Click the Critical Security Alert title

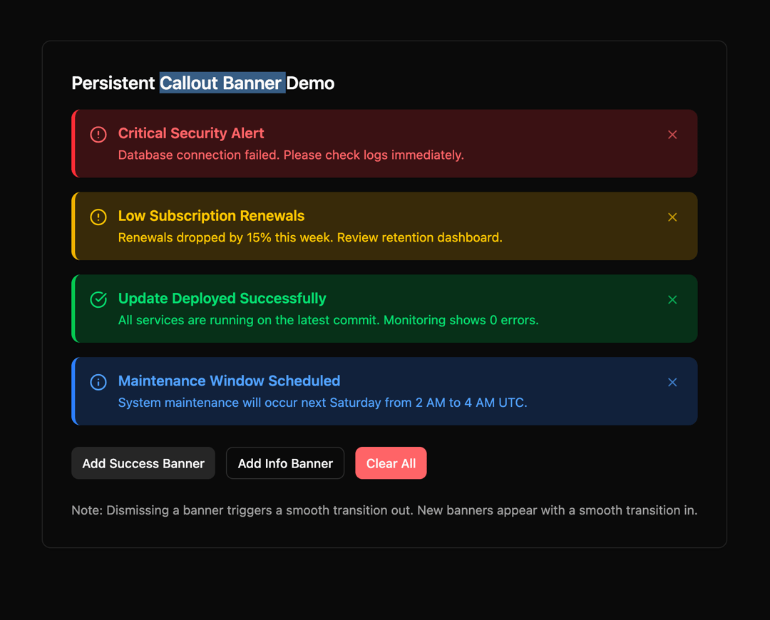pyautogui.click(x=191, y=133)
